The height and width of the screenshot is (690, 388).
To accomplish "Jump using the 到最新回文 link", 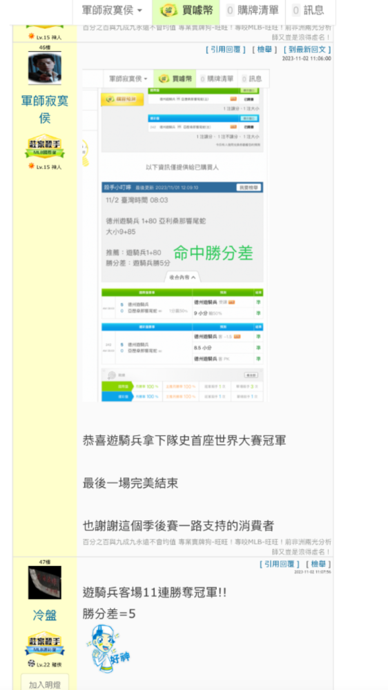I will tap(307, 50).
